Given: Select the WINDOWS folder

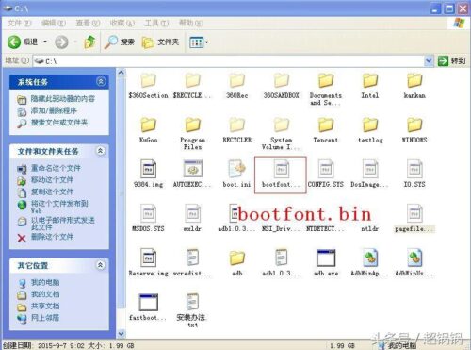Looking at the screenshot, I should pos(414,130).
